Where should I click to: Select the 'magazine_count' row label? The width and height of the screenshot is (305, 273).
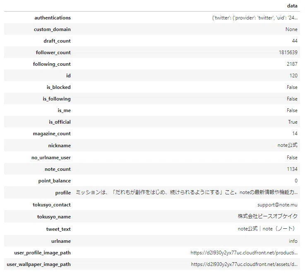pyautogui.click(x=52, y=134)
